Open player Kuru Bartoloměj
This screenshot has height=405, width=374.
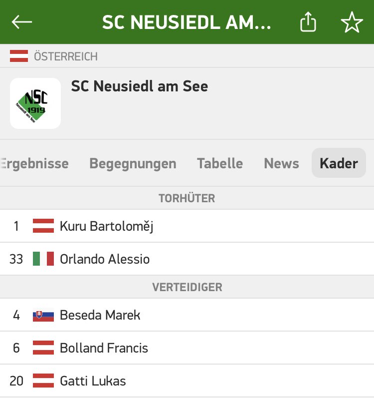(187, 226)
